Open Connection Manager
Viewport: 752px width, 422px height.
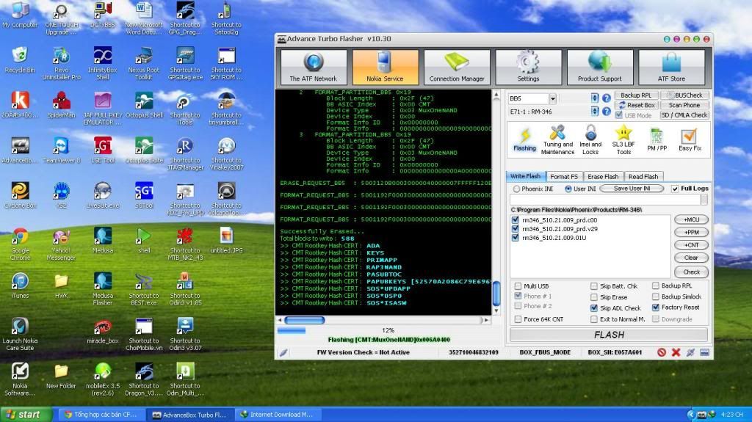click(x=457, y=67)
